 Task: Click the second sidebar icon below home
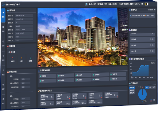[x=3, y=27]
